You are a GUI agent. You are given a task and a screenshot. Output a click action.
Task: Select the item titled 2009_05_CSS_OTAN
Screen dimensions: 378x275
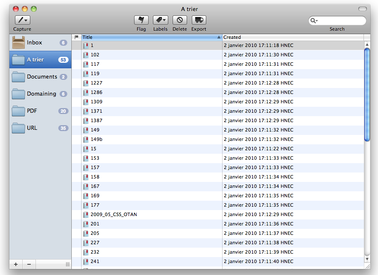pyautogui.click(x=114, y=214)
